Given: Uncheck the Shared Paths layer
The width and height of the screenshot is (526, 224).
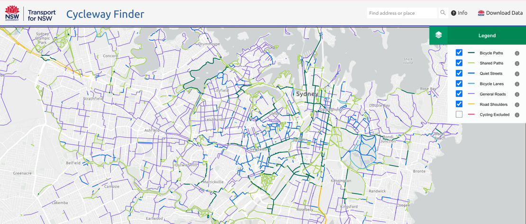Looking at the screenshot, I should [x=459, y=63].
